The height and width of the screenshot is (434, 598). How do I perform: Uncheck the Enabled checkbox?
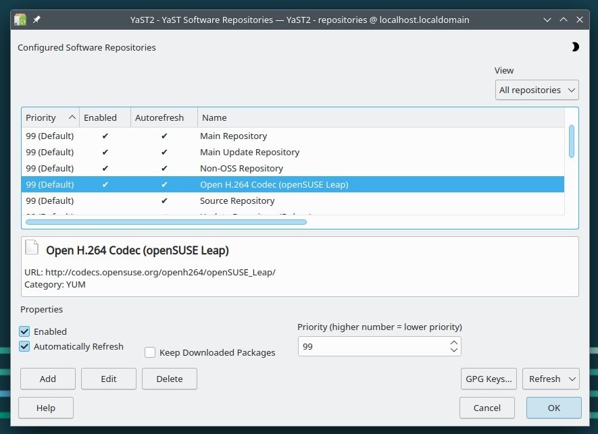click(25, 331)
